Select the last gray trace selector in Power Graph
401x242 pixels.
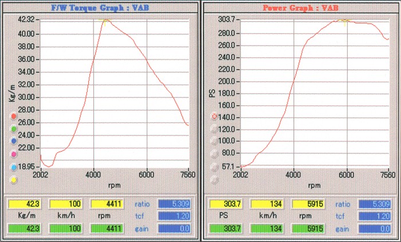pos(214,180)
